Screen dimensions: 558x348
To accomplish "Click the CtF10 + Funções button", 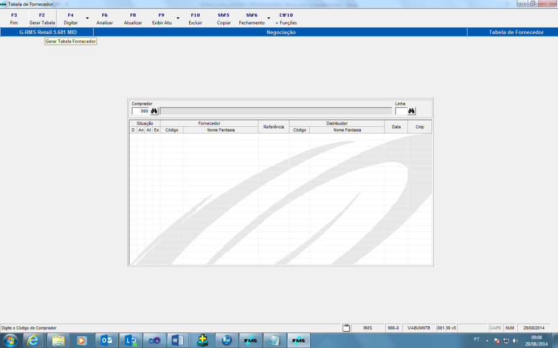I will (x=286, y=19).
